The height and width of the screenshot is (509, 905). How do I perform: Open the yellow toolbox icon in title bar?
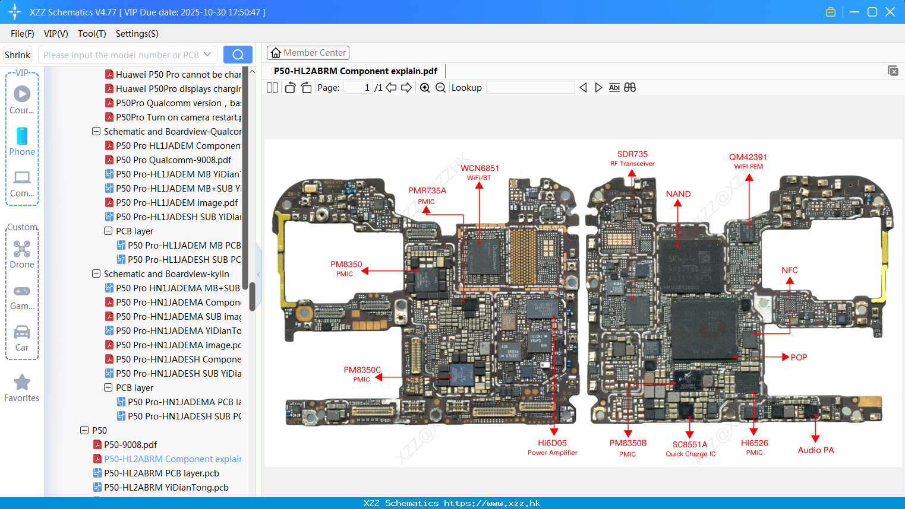pos(831,12)
